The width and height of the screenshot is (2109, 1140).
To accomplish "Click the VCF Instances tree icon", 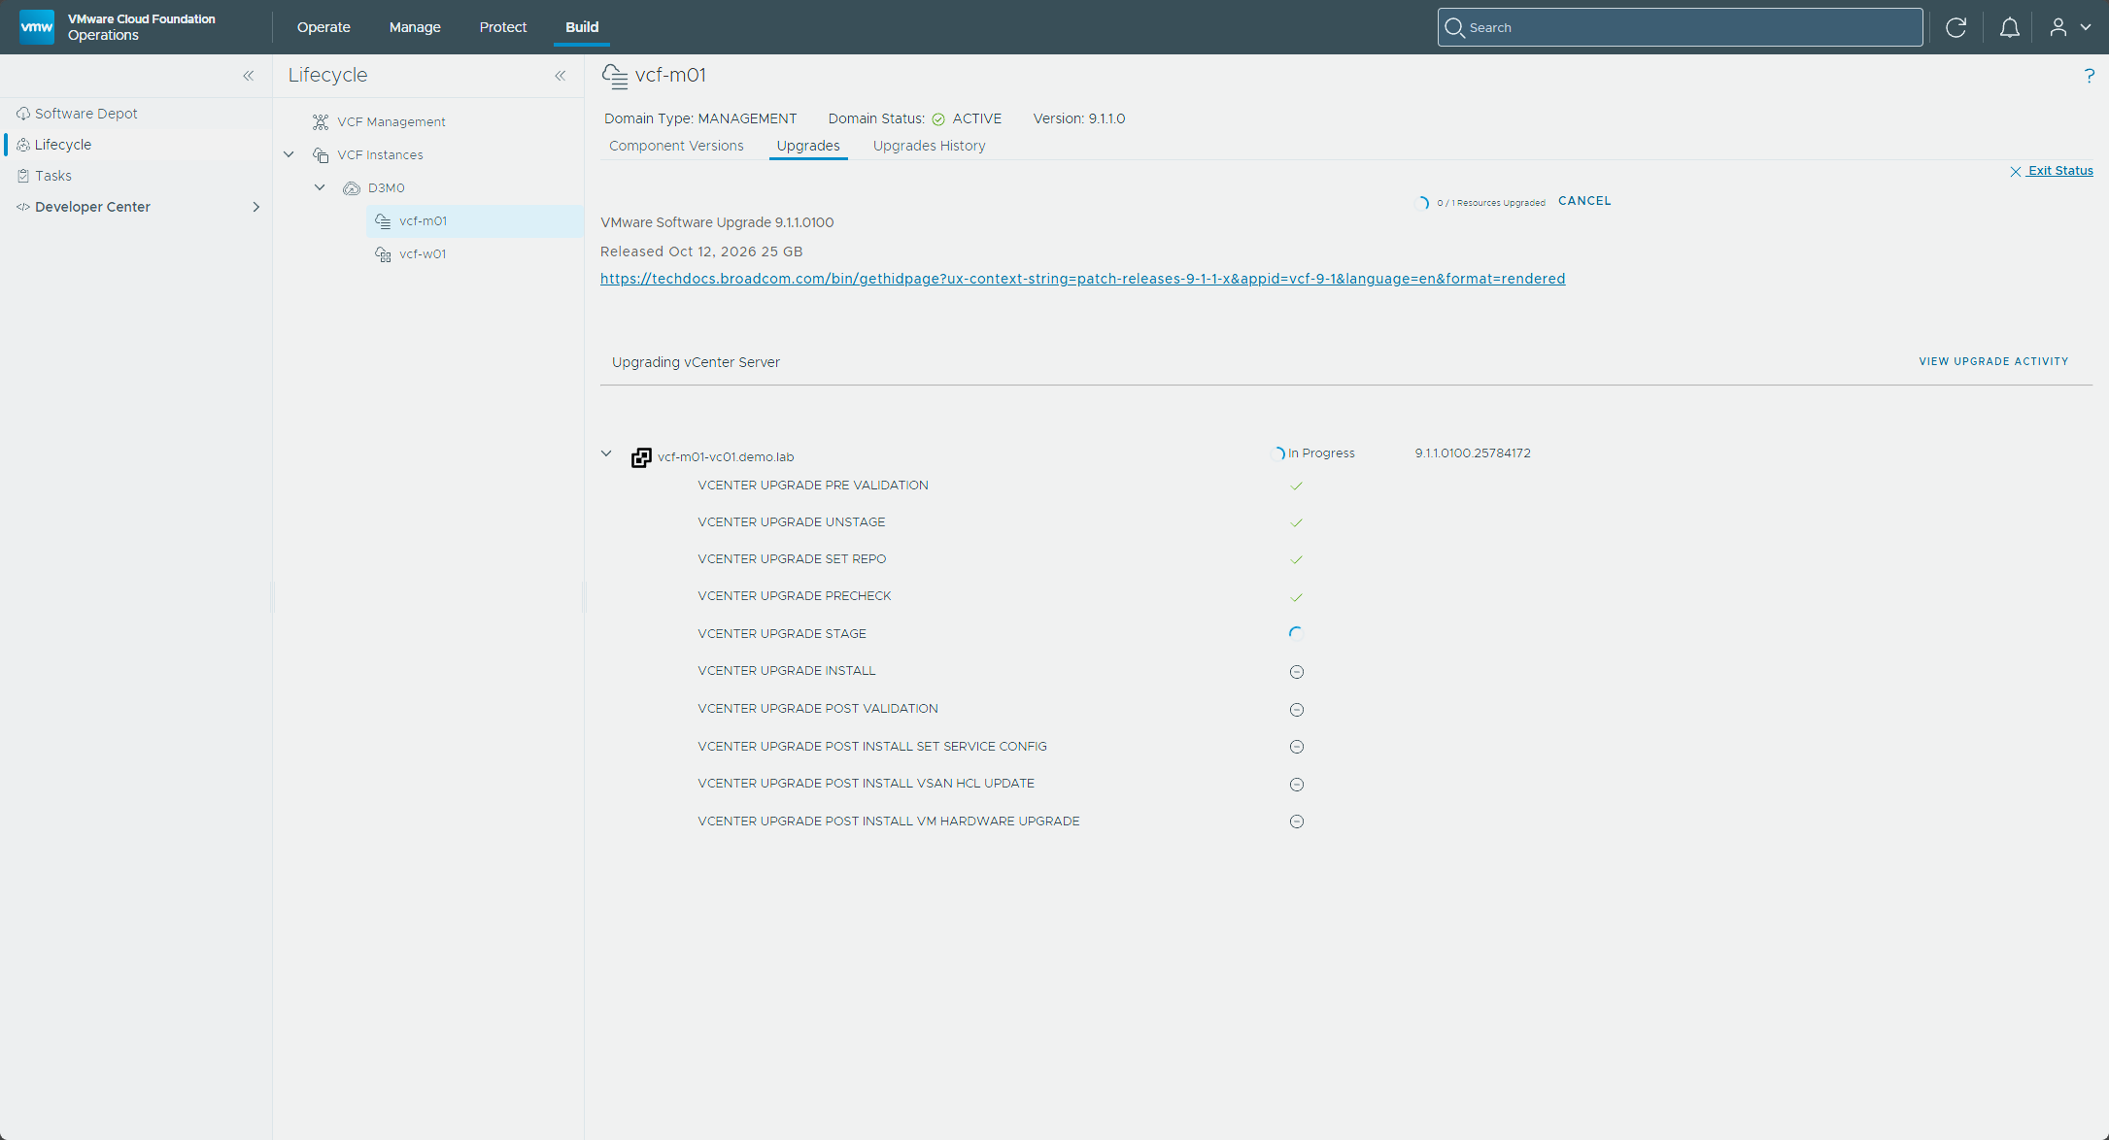I will click(321, 155).
